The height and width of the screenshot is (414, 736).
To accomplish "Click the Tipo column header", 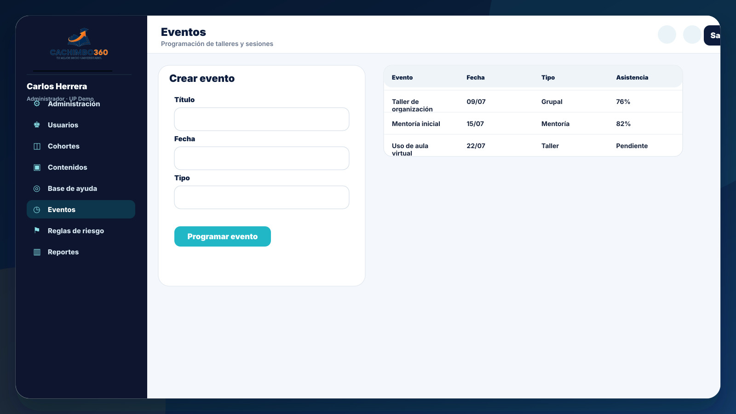I will pyautogui.click(x=548, y=77).
